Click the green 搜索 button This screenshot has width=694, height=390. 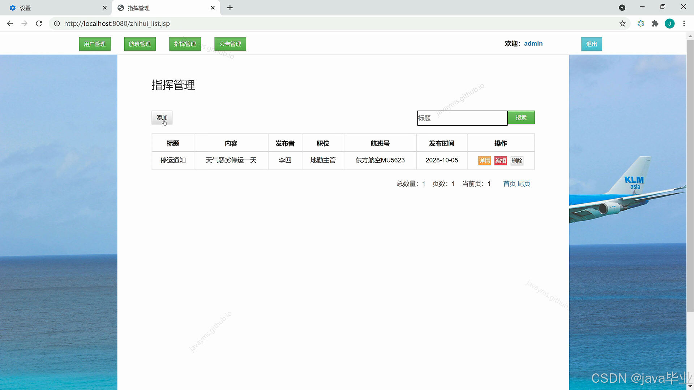pyautogui.click(x=521, y=118)
